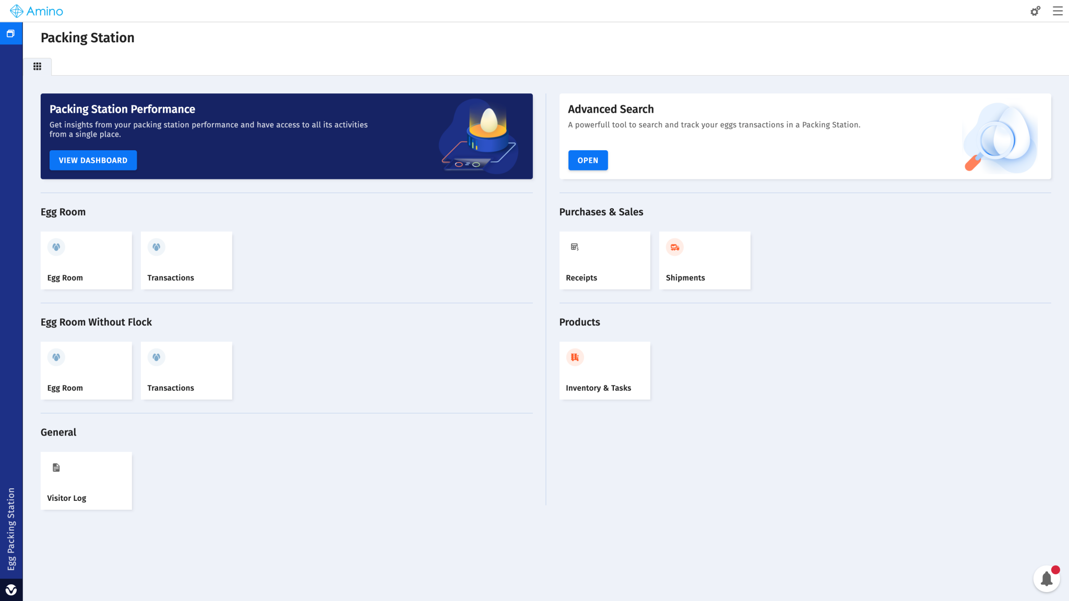Click the logo icon at sidebar bottom

point(11,590)
